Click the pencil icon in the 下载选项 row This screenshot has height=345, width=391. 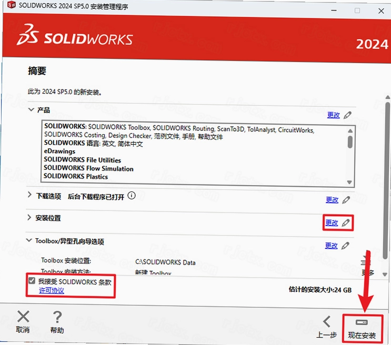pyautogui.click(x=346, y=200)
